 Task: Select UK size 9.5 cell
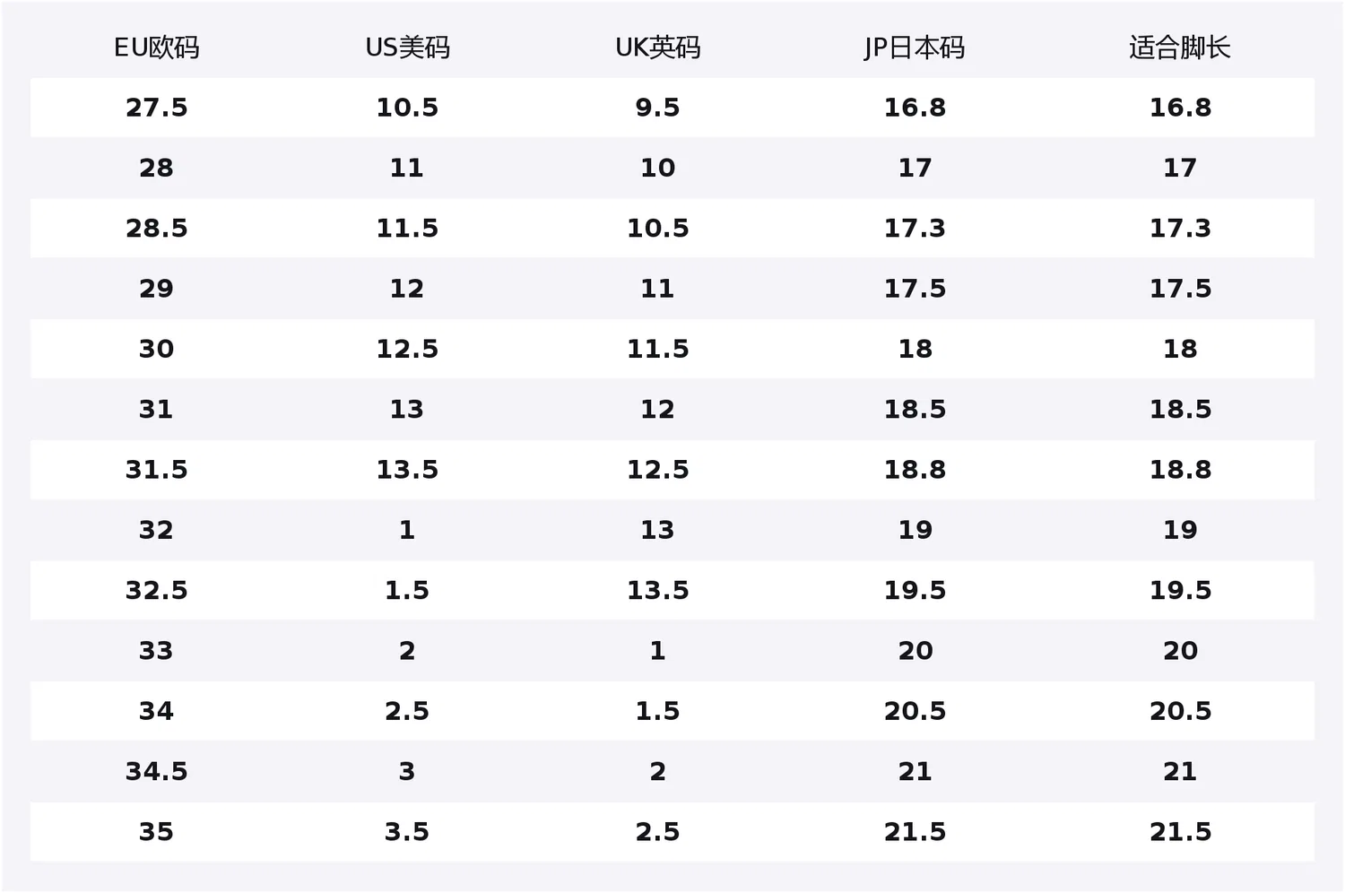click(x=657, y=108)
